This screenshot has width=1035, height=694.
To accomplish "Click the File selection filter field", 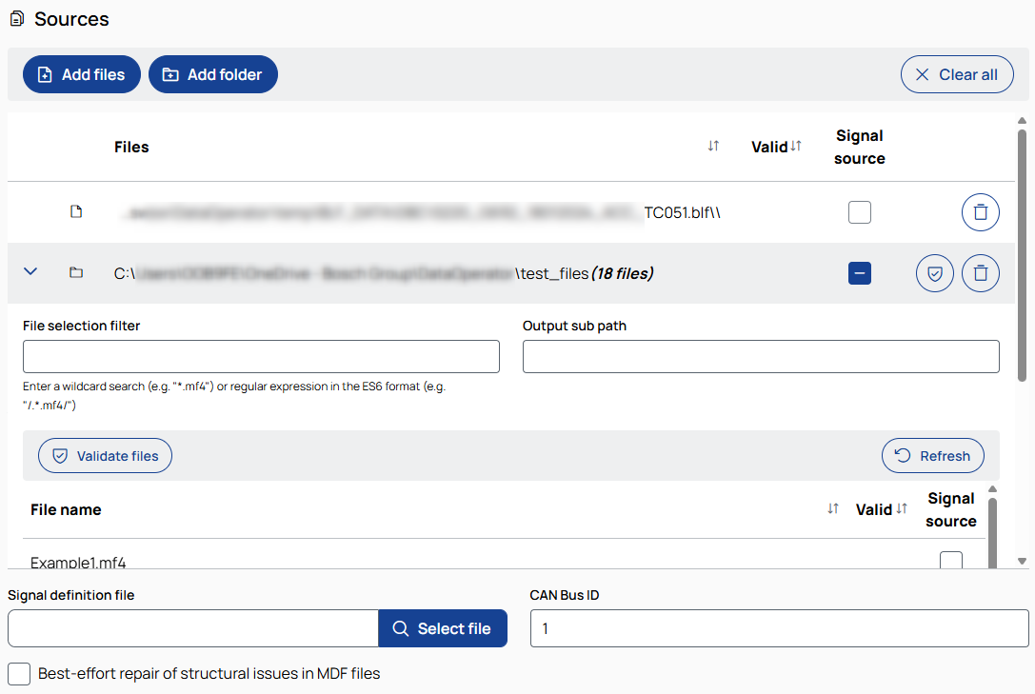I will [261, 356].
